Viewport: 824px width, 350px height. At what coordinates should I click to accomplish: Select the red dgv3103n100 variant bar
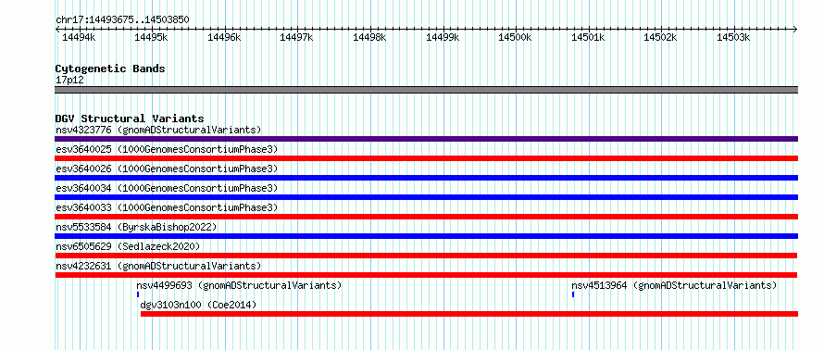pos(469,314)
